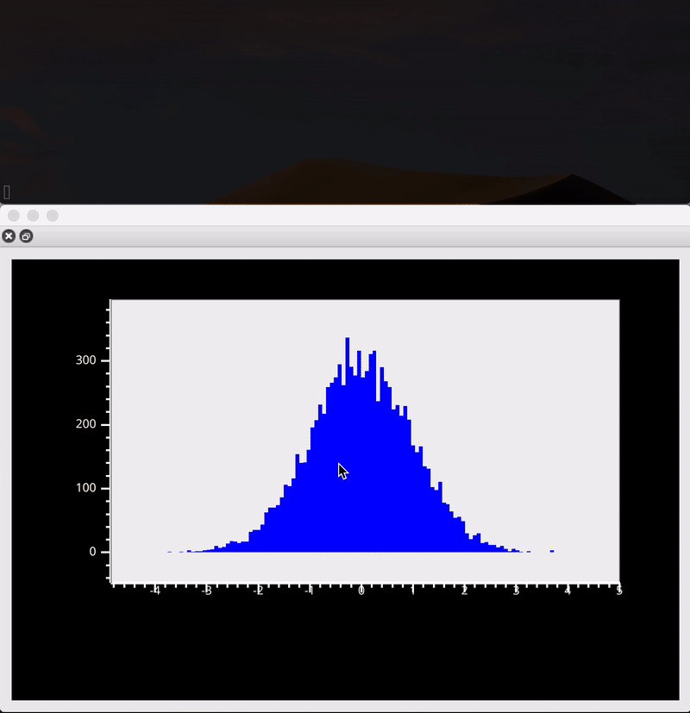Viewport: 690px width, 713px height.
Task: Click the red window close button
Action: (x=14, y=216)
